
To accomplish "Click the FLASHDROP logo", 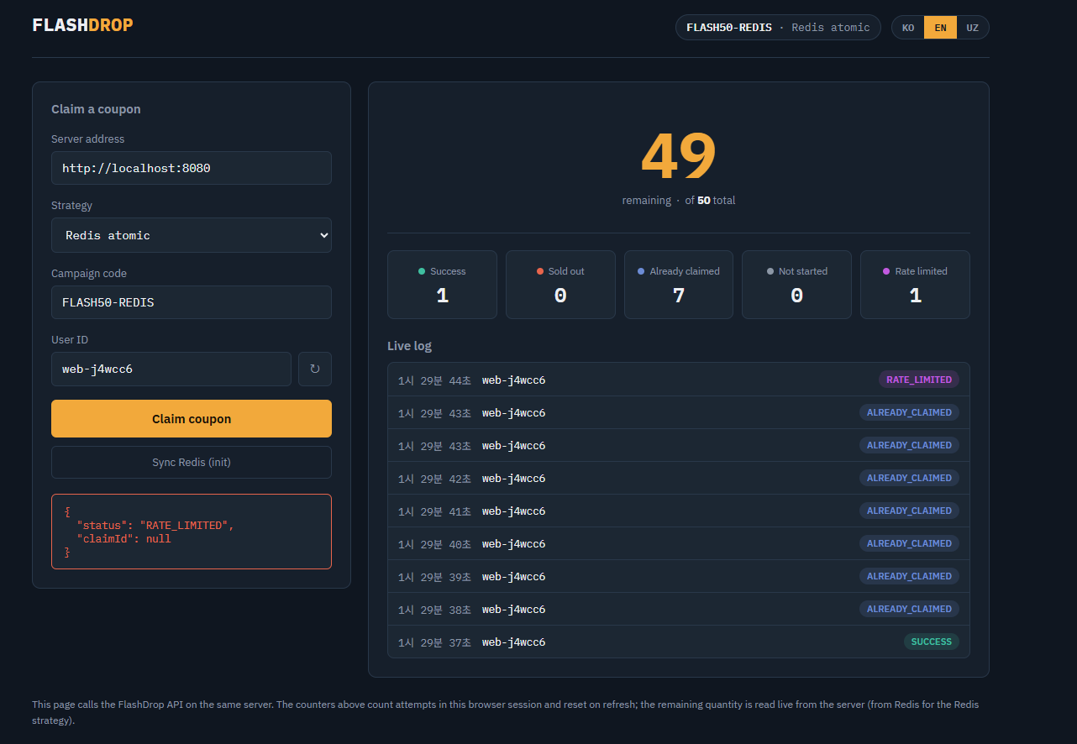I will coord(82,25).
